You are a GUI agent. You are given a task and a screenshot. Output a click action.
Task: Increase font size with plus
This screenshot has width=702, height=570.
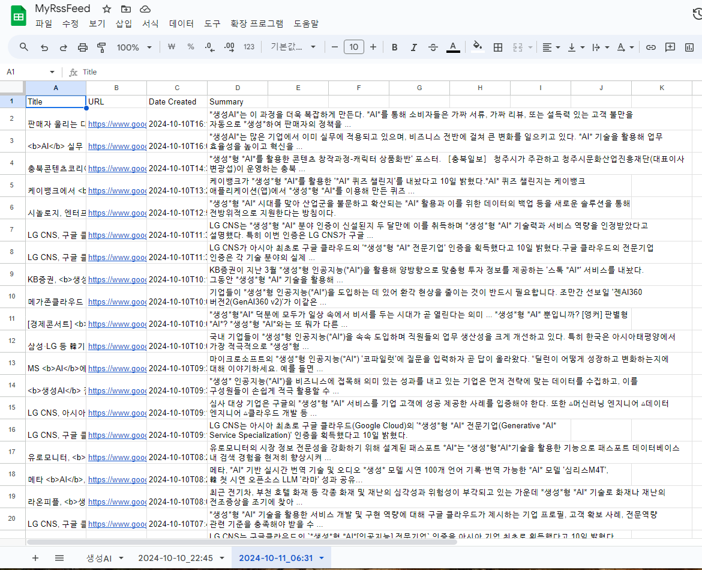373,47
